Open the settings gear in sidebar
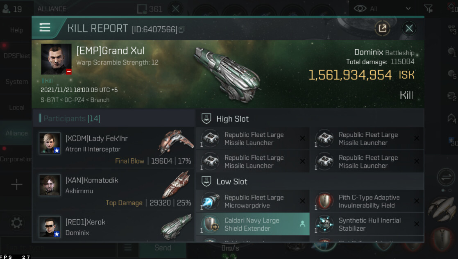This screenshot has width=458, height=259. click(16, 223)
